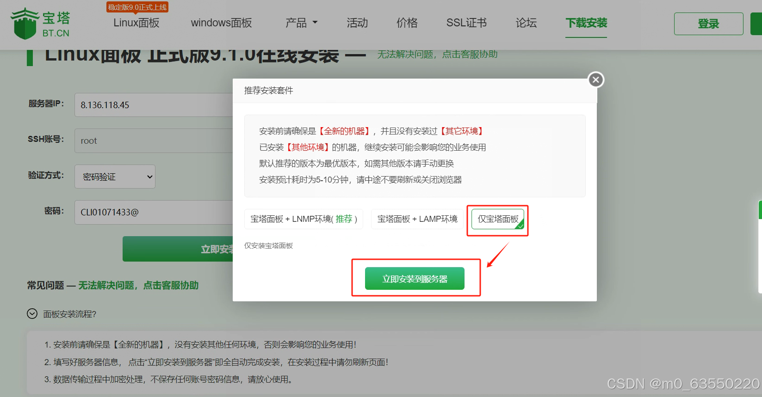
Task: Click the 稳定版9.0正式上线 badge
Action: pos(137,7)
